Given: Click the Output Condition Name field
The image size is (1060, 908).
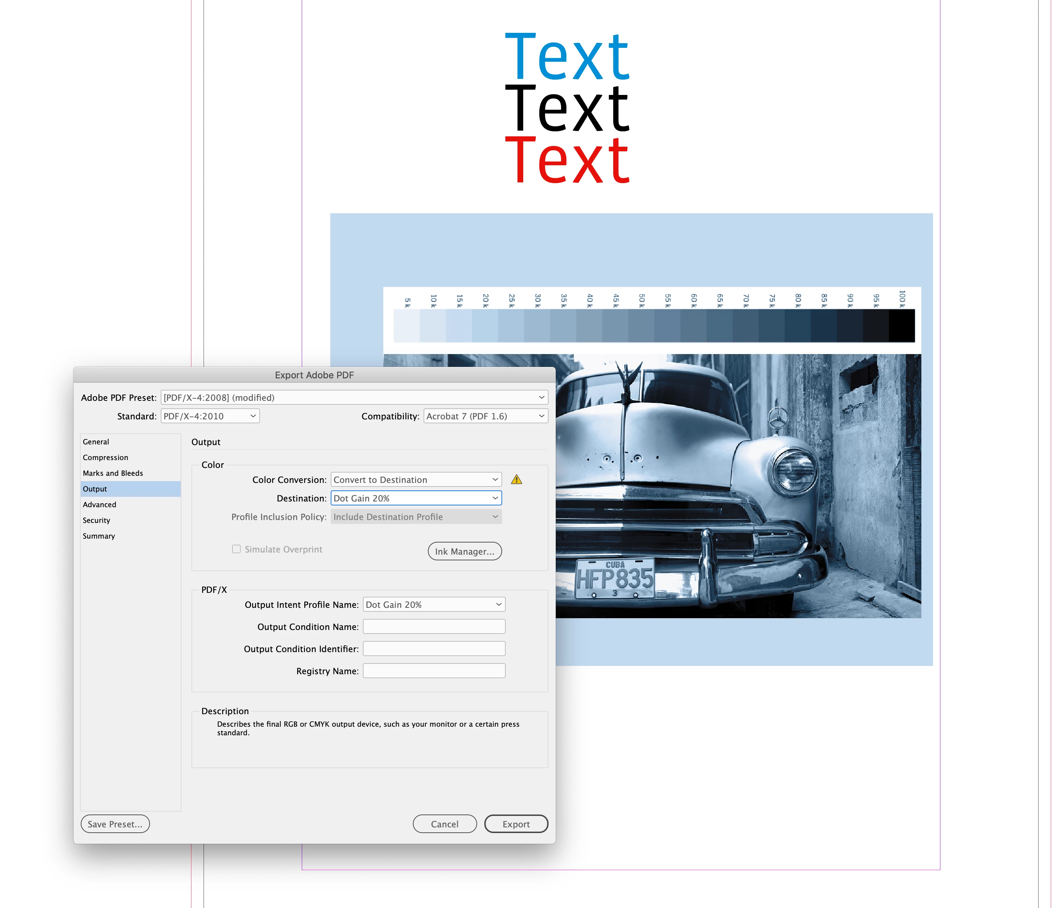Looking at the screenshot, I should pos(434,626).
